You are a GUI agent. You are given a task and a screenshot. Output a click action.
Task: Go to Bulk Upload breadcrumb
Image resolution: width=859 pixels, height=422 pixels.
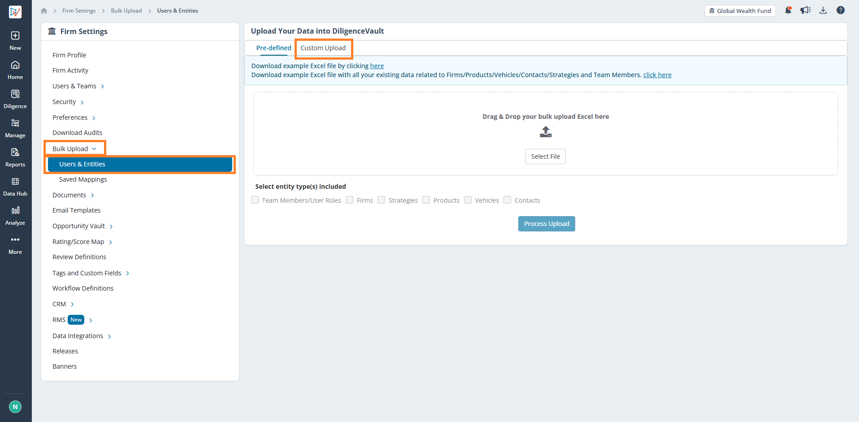126,11
